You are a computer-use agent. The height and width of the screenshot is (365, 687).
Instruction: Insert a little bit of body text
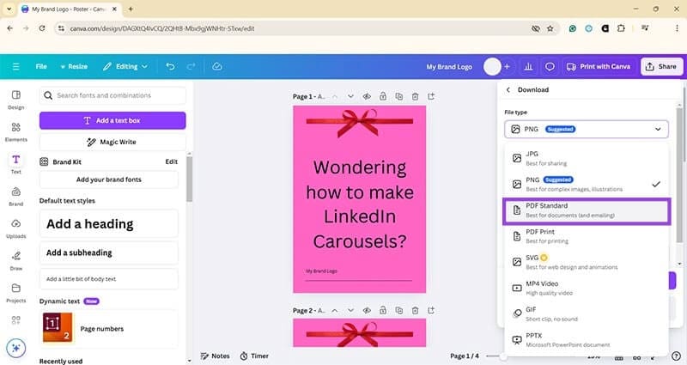[109, 279]
